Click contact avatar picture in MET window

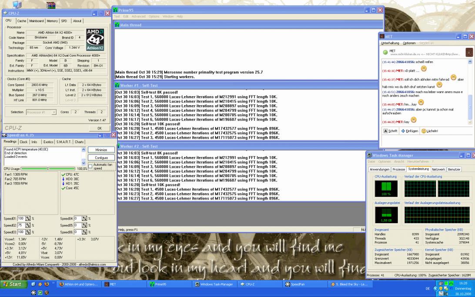[x=468, y=52]
